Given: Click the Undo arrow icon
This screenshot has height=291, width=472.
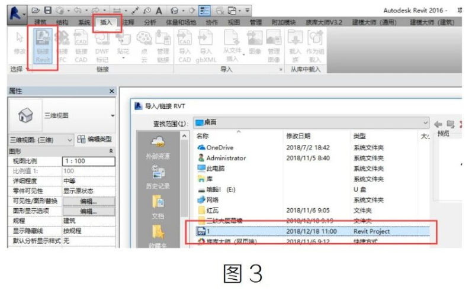Looking at the screenshot, I should pos(78,11).
